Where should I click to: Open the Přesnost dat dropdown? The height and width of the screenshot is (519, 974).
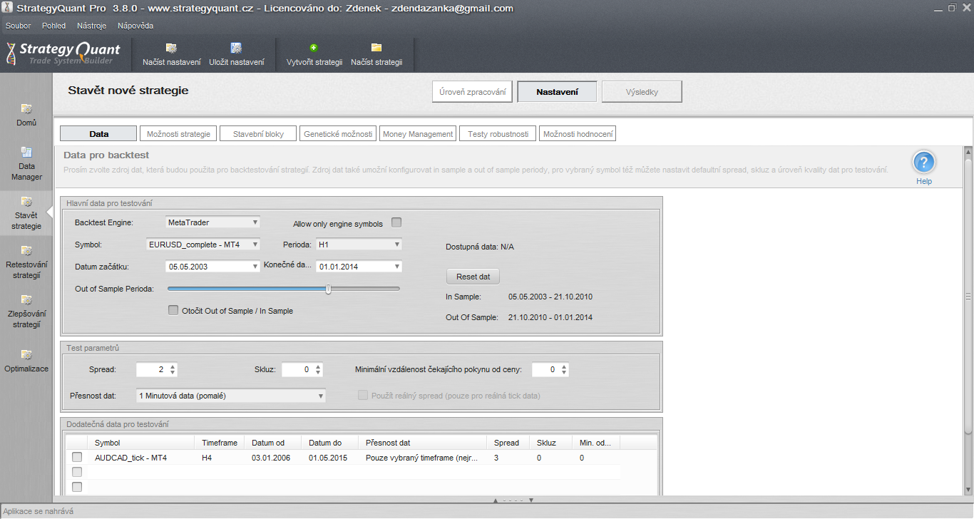click(x=230, y=395)
